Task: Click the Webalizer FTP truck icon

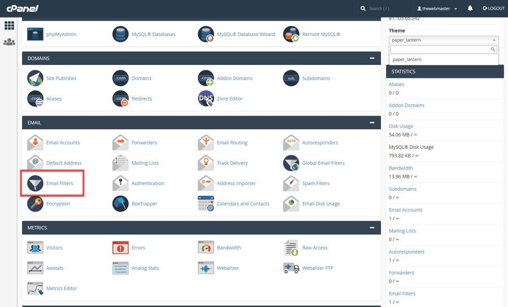Action: click(291, 268)
